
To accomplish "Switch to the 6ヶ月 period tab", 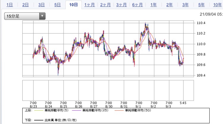I will pos(138,5).
